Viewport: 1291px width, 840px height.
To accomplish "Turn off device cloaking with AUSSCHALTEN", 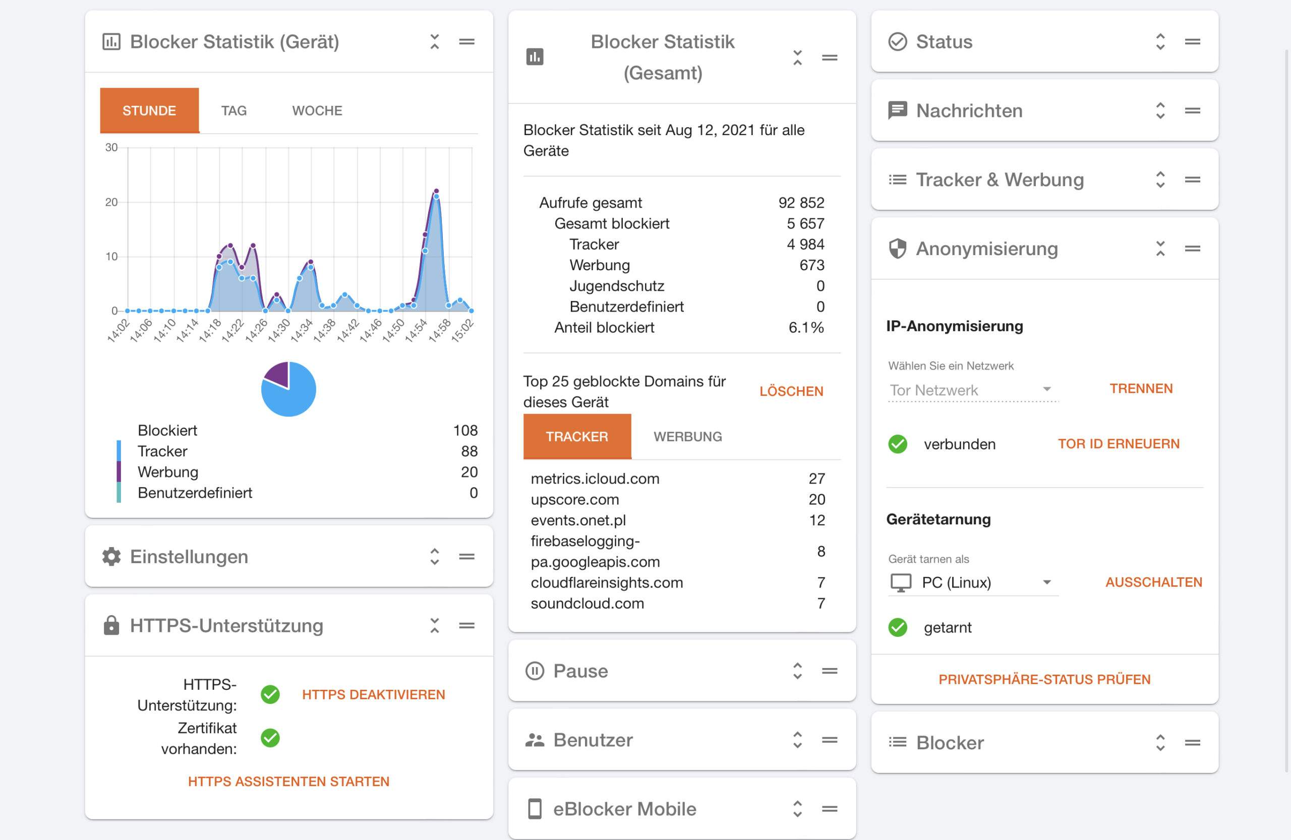I will click(x=1153, y=582).
